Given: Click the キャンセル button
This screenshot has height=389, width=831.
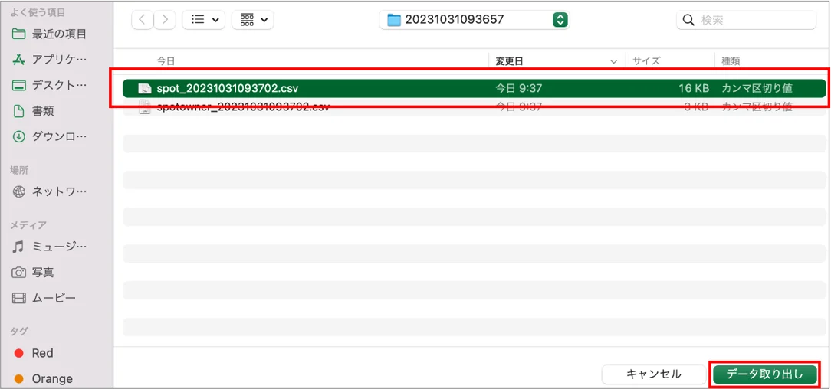Looking at the screenshot, I should coord(653,374).
